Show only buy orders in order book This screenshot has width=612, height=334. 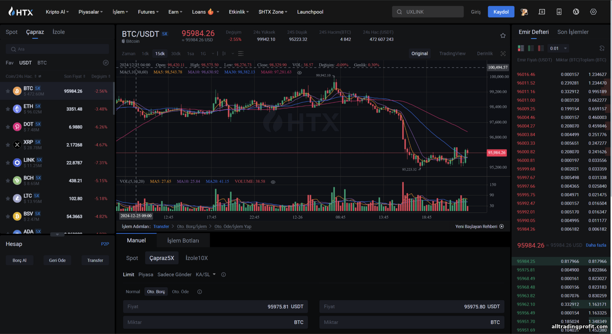pyautogui.click(x=531, y=48)
